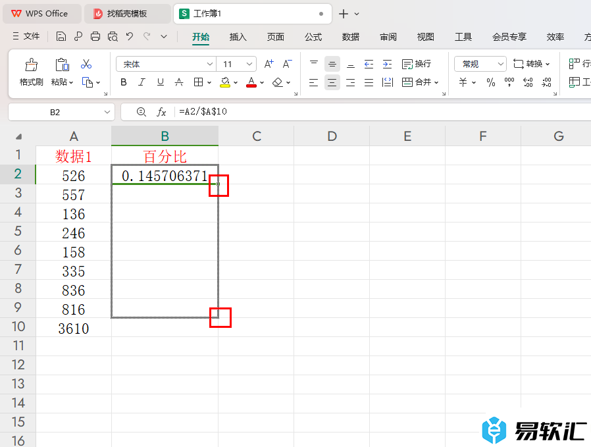The image size is (591, 447).
Task: Increase indent icon in alignment group
Action: [x=387, y=64]
